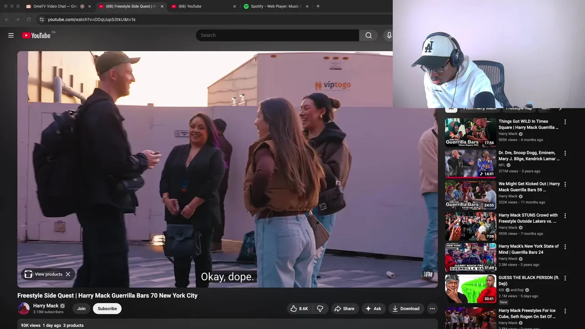Screen dimensions: 585x329
Task: Go to the YouTube home logo
Action: click(x=37, y=35)
